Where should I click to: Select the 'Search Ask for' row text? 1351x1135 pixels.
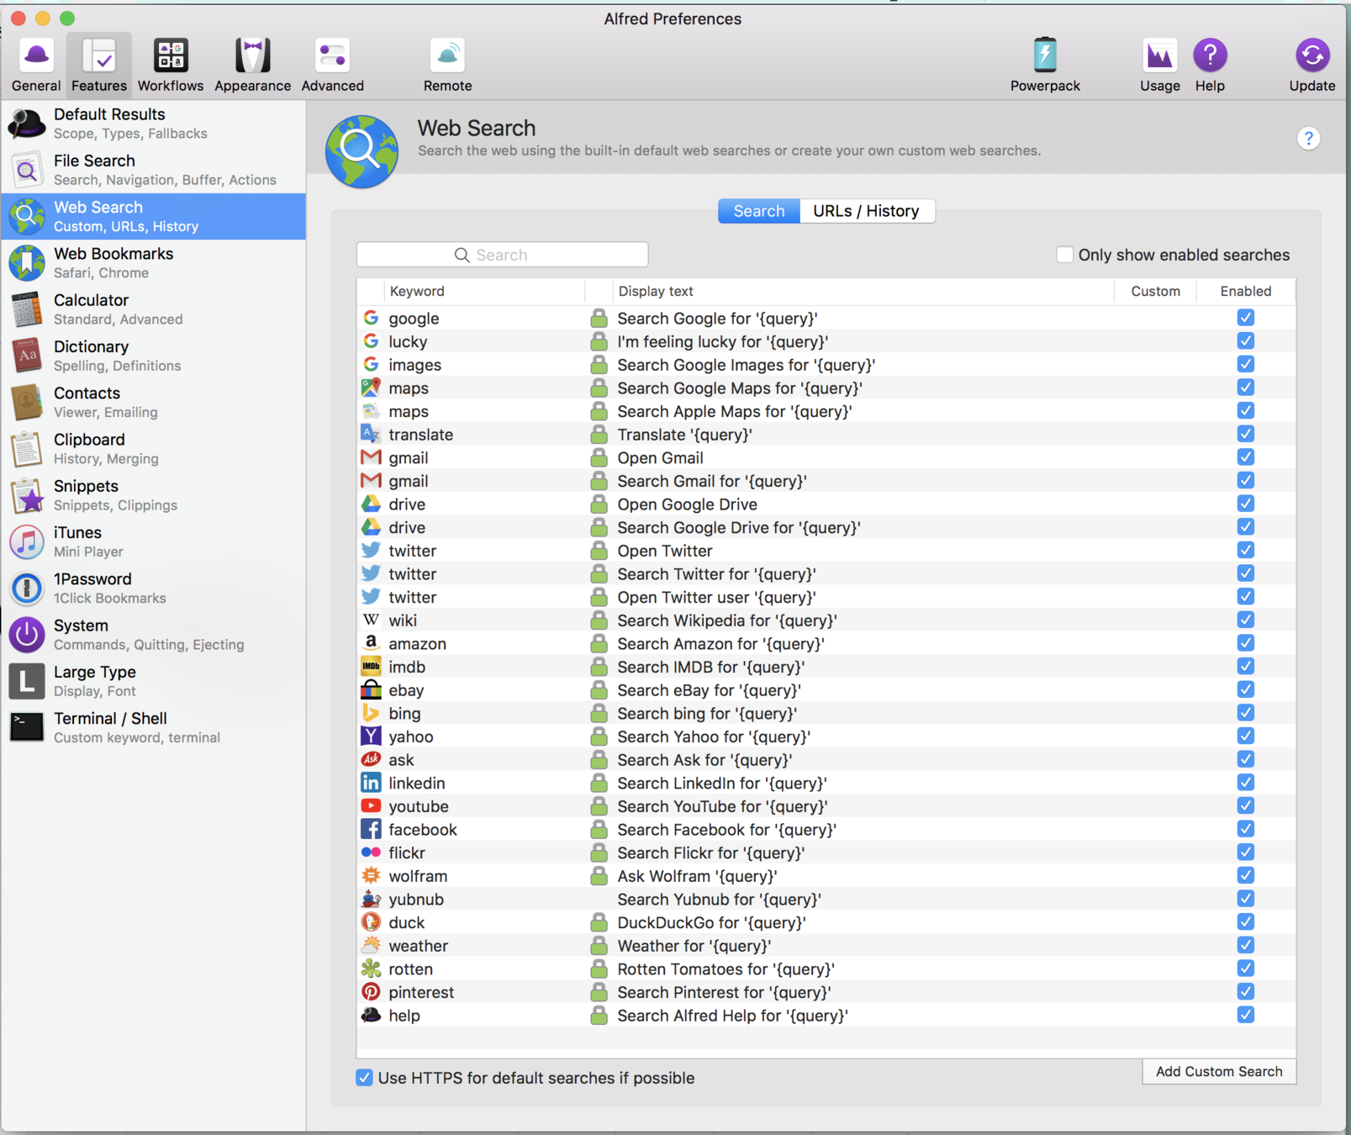[705, 760]
